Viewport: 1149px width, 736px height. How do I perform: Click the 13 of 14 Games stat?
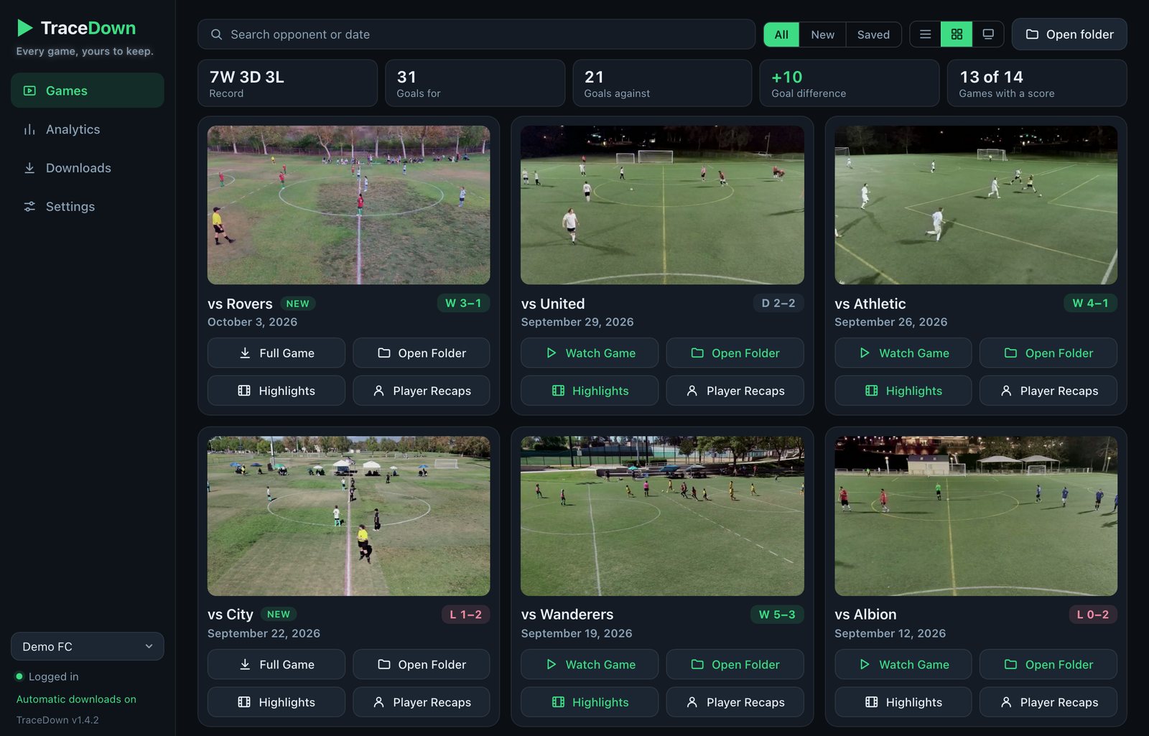point(1037,83)
